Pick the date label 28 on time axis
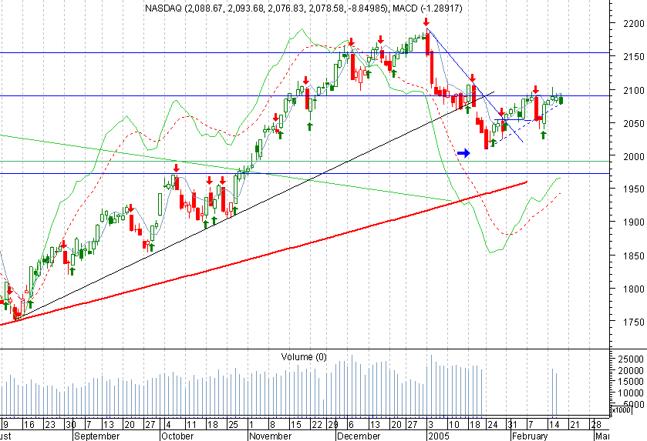647x441 pixels. pyautogui.click(x=596, y=425)
